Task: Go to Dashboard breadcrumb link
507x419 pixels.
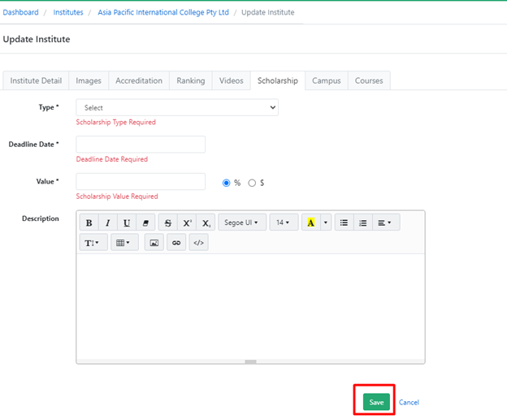Action: tap(20, 12)
